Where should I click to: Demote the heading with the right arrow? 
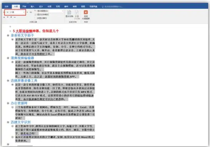[x=27, y=12]
